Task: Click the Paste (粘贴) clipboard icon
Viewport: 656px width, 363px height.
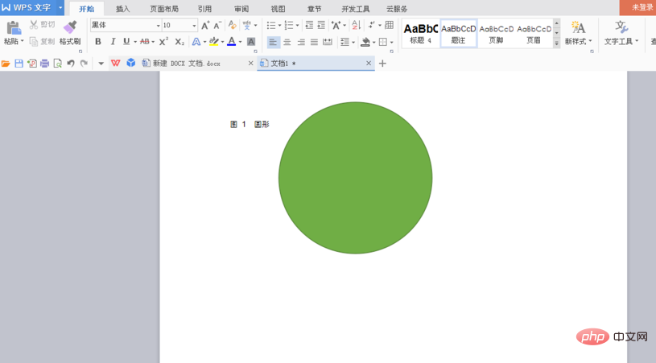Action: coord(13,28)
